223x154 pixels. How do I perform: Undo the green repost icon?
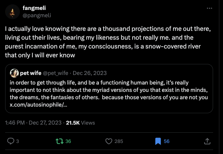[60, 141]
